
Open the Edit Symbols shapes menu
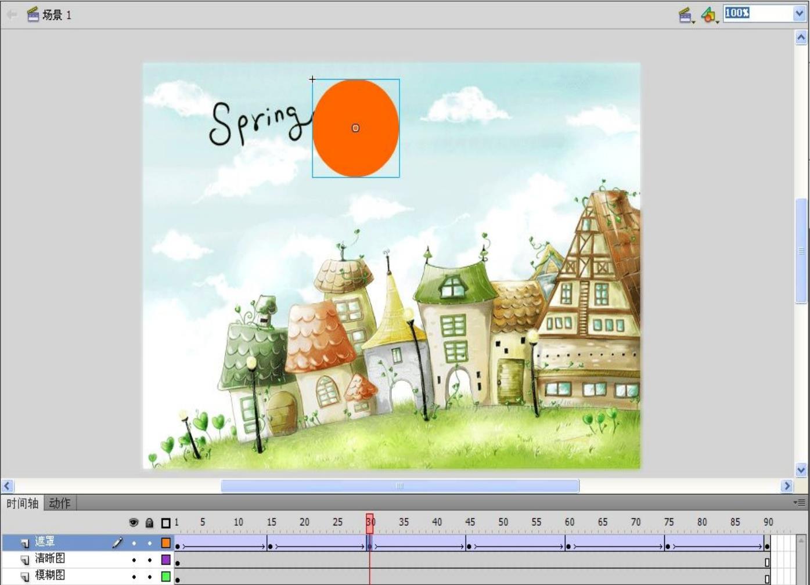[x=708, y=15]
